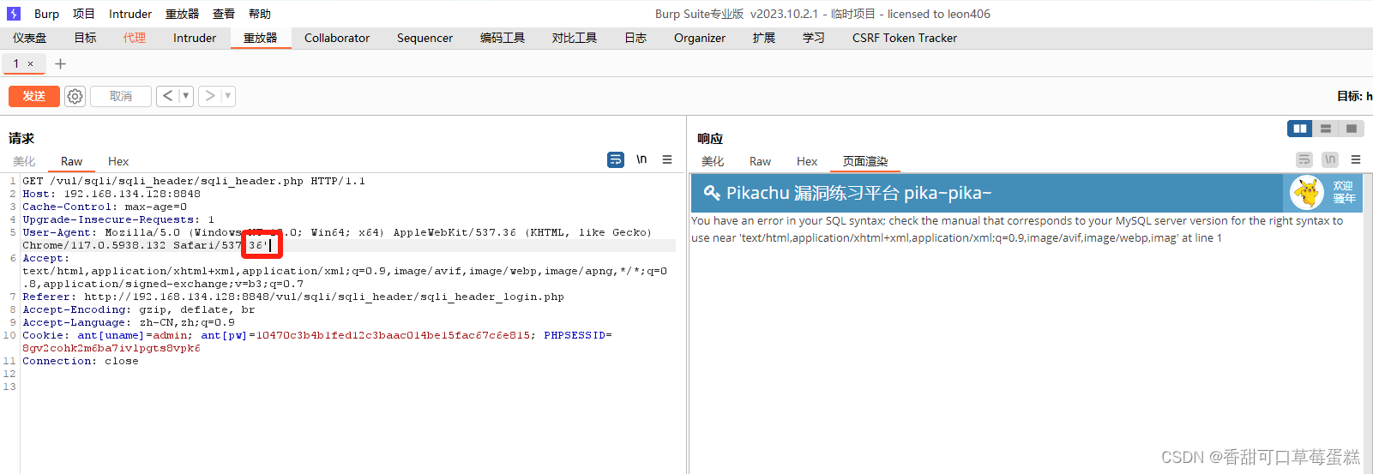The height and width of the screenshot is (474, 1373).
Task: Switch to 目标 tab
Action: (x=85, y=38)
